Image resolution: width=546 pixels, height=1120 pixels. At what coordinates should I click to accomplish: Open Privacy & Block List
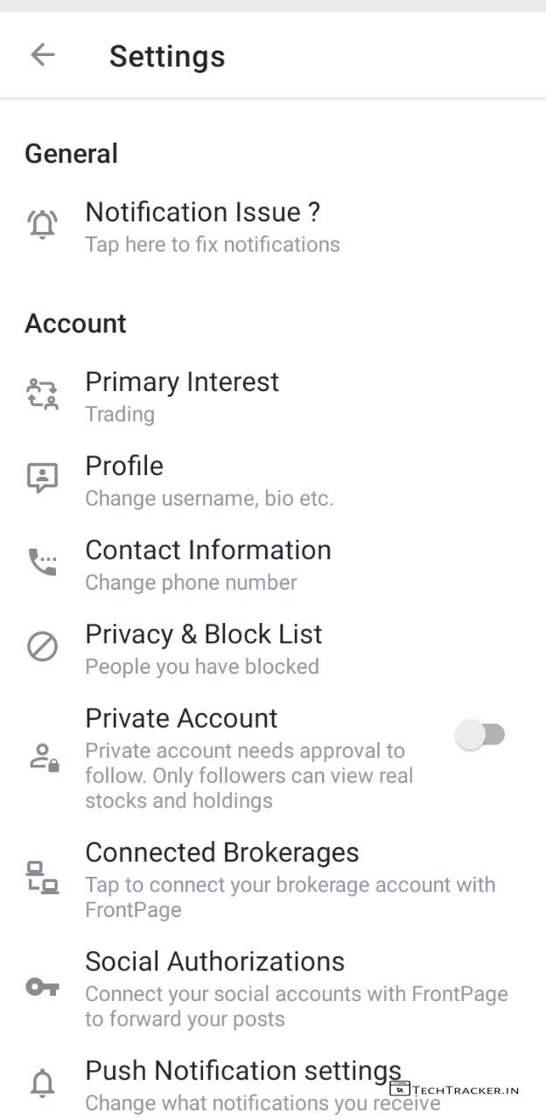(204, 634)
